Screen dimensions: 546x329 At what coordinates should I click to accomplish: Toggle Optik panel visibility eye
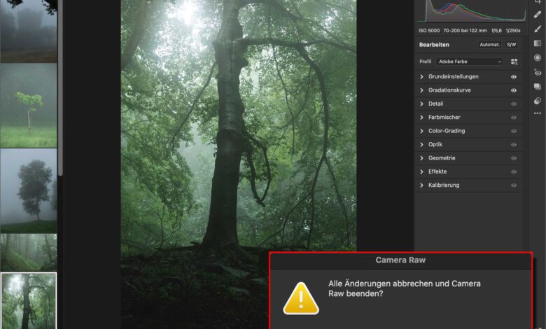(x=514, y=144)
